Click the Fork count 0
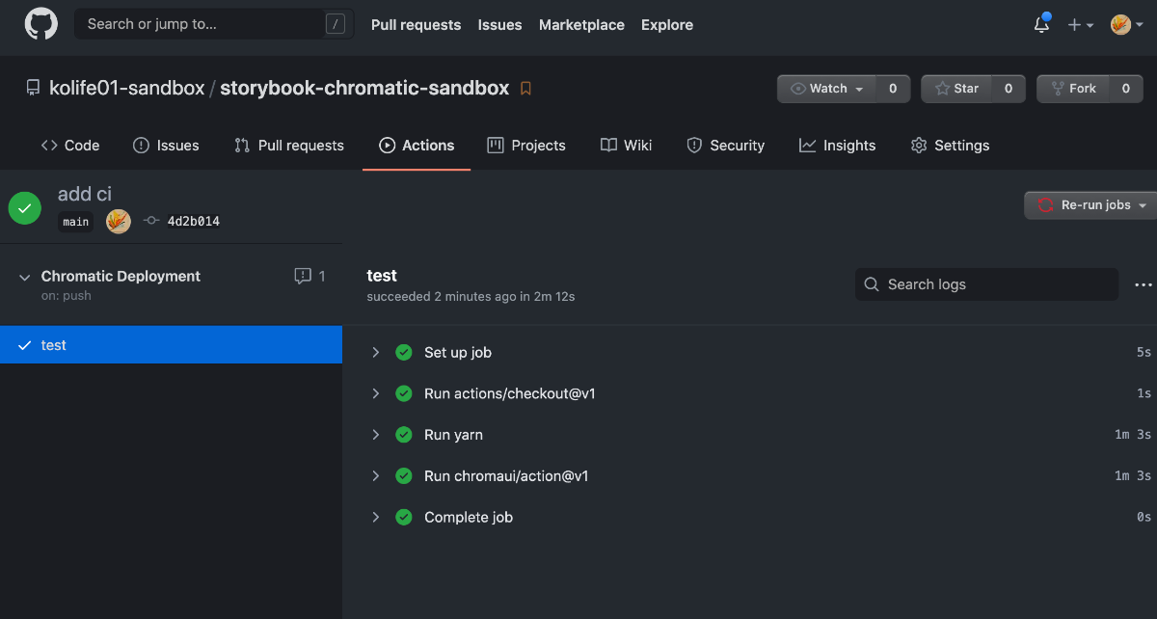1157x619 pixels. click(x=1125, y=89)
